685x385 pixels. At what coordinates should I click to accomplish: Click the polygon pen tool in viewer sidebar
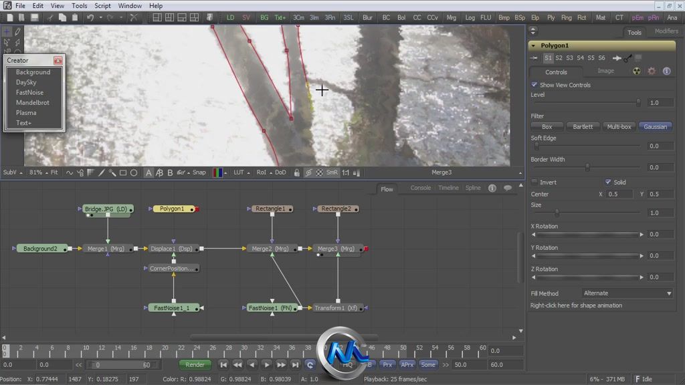(x=17, y=32)
